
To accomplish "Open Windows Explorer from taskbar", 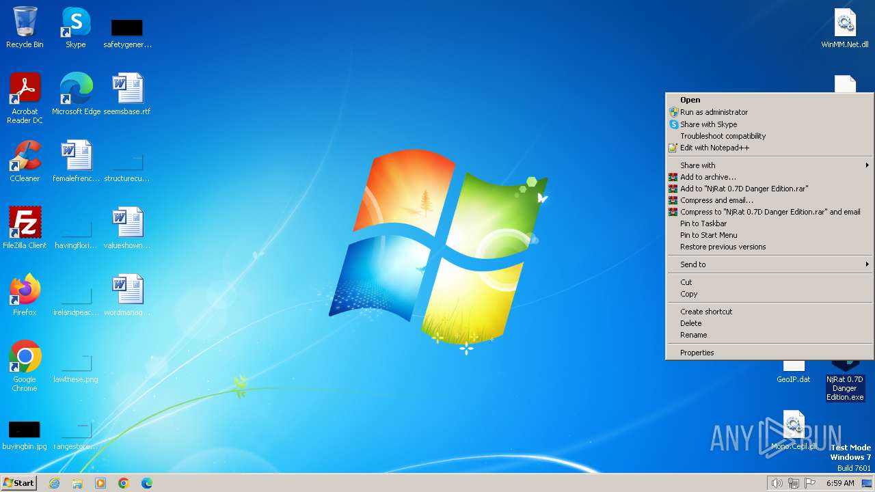I will (77, 483).
